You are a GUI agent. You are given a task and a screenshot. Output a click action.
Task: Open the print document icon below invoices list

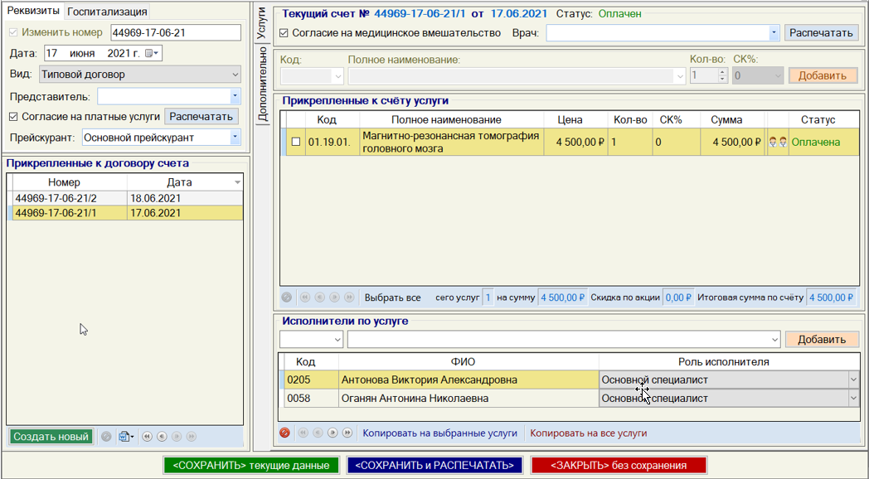click(x=124, y=437)
